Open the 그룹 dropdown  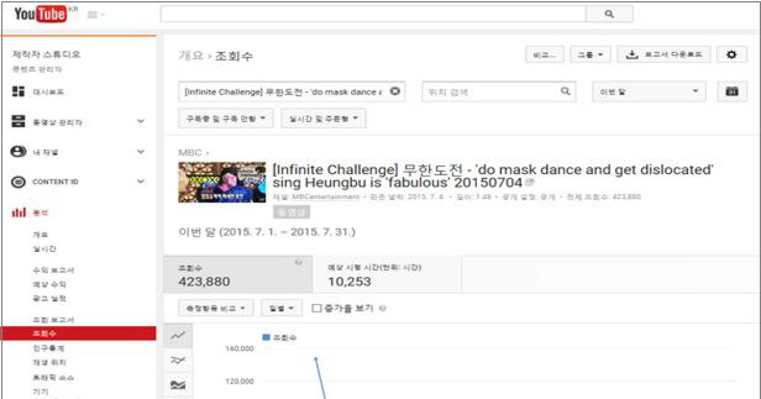590,54
